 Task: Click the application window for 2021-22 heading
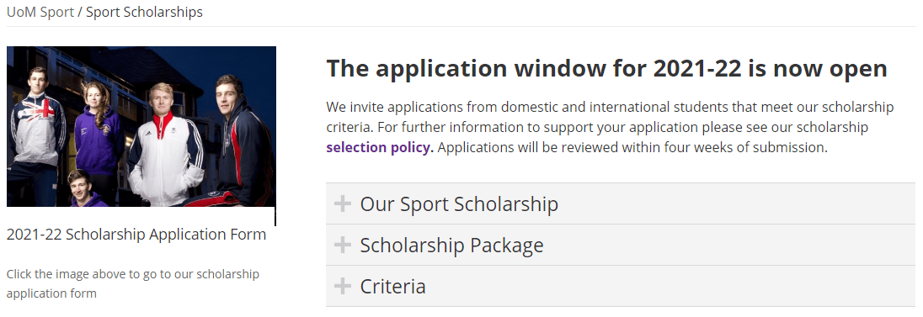pos(606,69)
